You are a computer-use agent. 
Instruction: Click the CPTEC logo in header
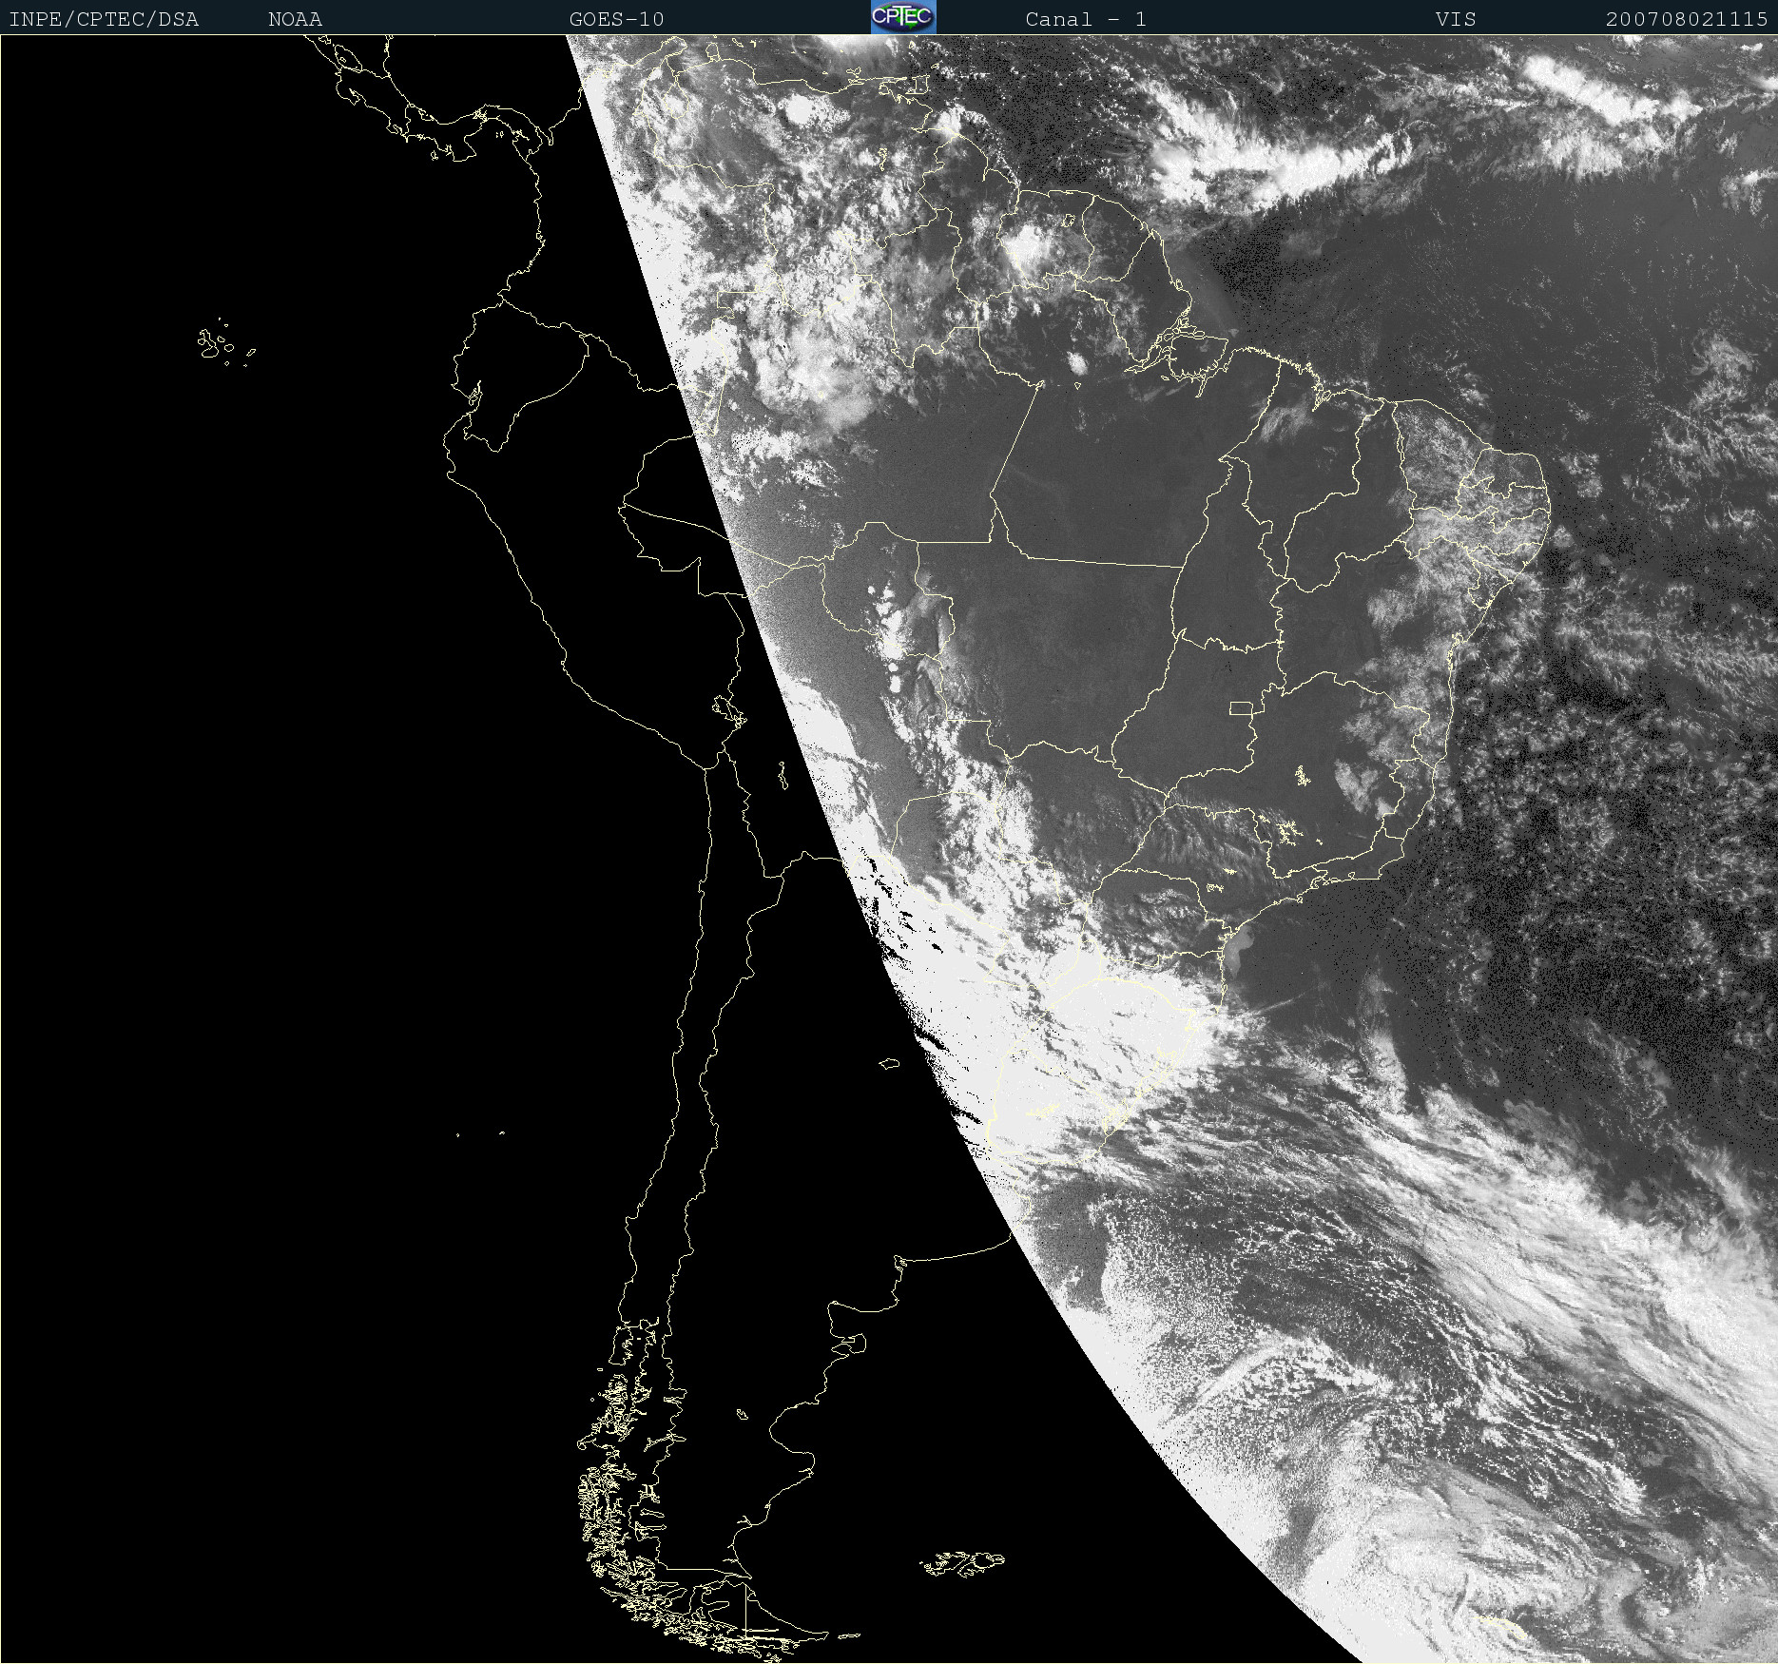tap(903, 17)
